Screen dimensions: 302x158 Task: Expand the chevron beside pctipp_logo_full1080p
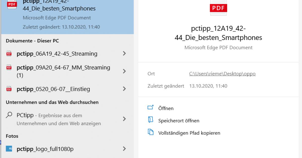tap(124, 149)
